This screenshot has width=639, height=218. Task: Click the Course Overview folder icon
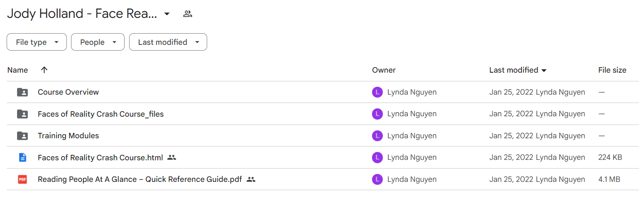[x=22, y=92]
